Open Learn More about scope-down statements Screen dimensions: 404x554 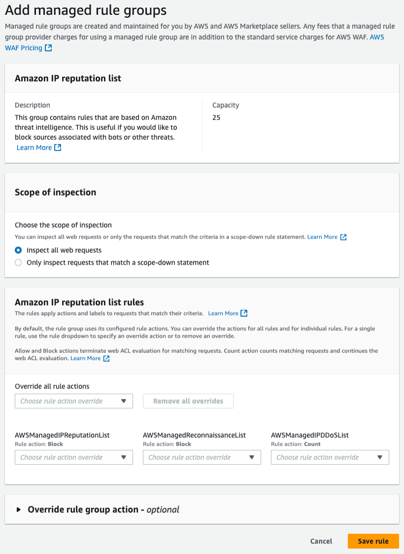322,237
